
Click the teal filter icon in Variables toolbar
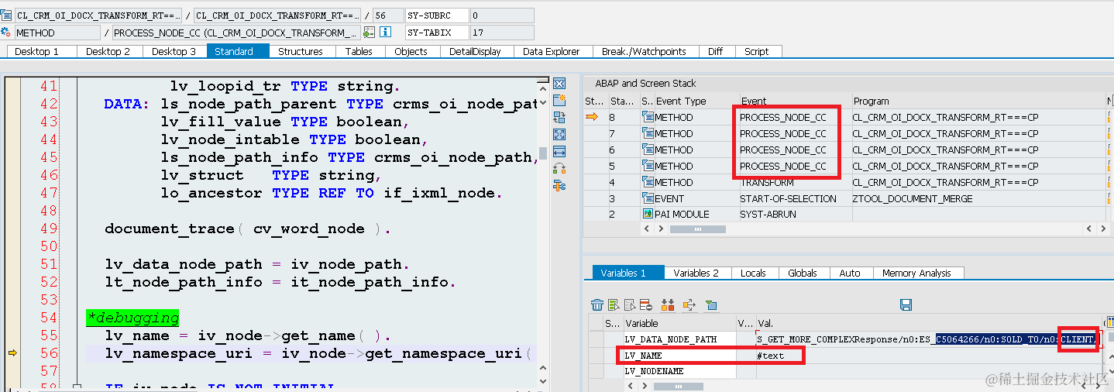(x=711, y=305)
